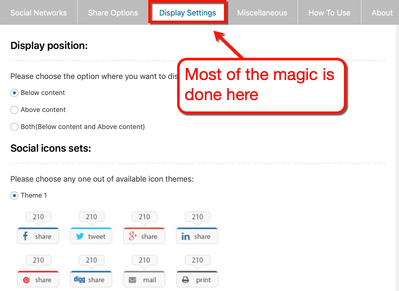Open the How To Use tab

(329, 12)
